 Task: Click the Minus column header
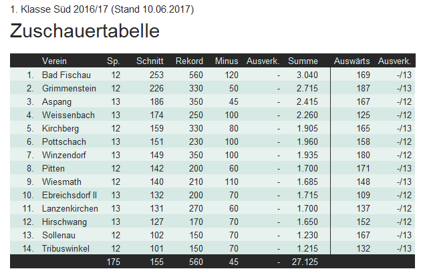click(x=227, y=61)
